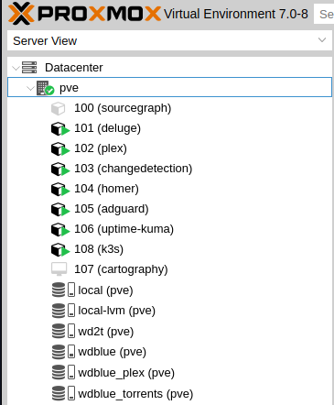Select wdblue_torrents (pve) storage

[x=135, y=394]
